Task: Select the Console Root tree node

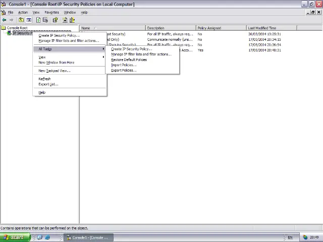Action: coord(17,28)
